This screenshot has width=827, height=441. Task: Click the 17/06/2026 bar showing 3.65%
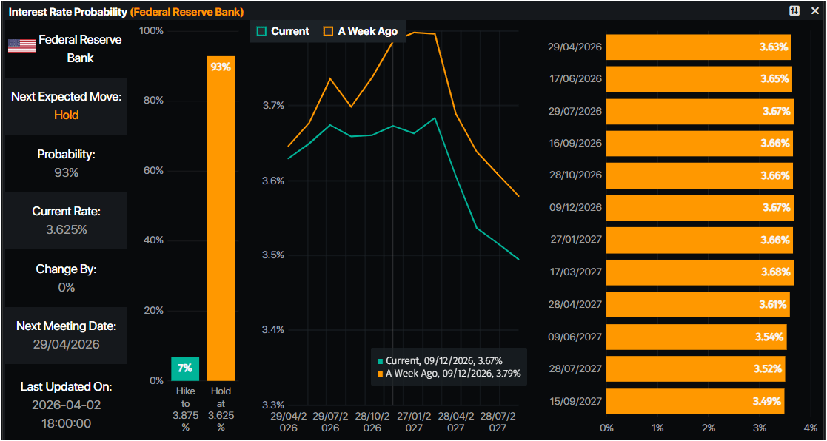coord(699,78)
